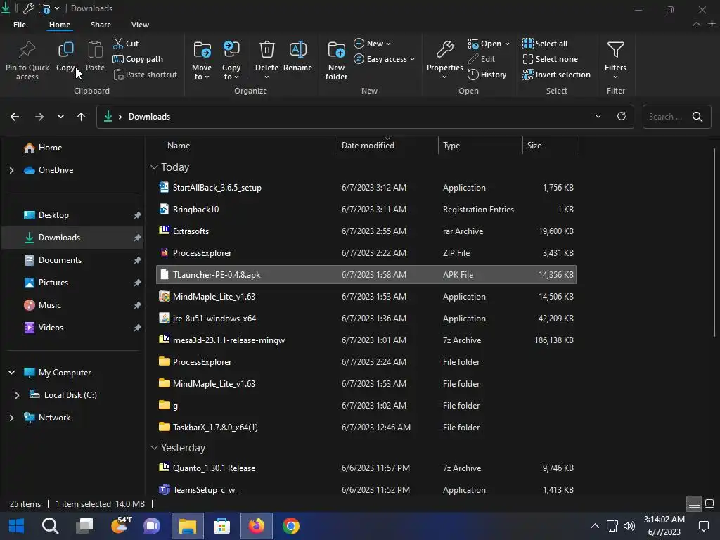Click Pin to Quick access icon
This screenshot has width=720, height=540.
point(27,50)
